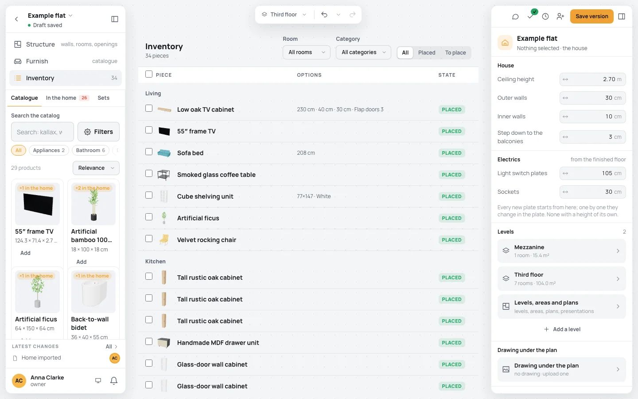Toggle the right panel layout icon
The image size is (638, 399).
[622, 16]
